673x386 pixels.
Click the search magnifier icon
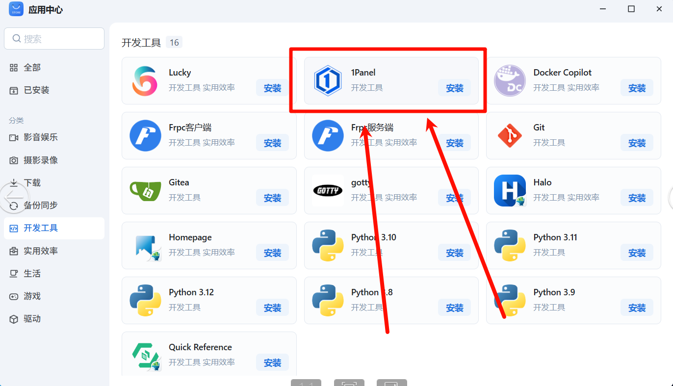tap(17, 38)
